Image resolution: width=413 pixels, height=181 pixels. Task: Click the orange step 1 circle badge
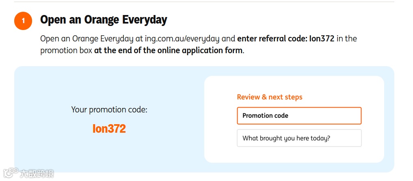[x=23, y=21]
